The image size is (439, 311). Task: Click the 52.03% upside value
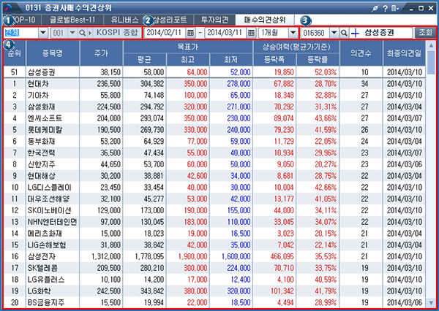326,72
